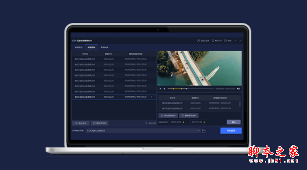The image size is (307, 170).
Task: Click the playback time readout beside the speaker
Action: [225, 89]
